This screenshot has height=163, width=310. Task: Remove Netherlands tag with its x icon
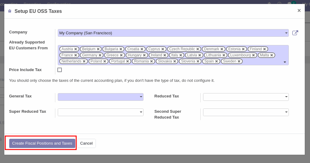84,61
